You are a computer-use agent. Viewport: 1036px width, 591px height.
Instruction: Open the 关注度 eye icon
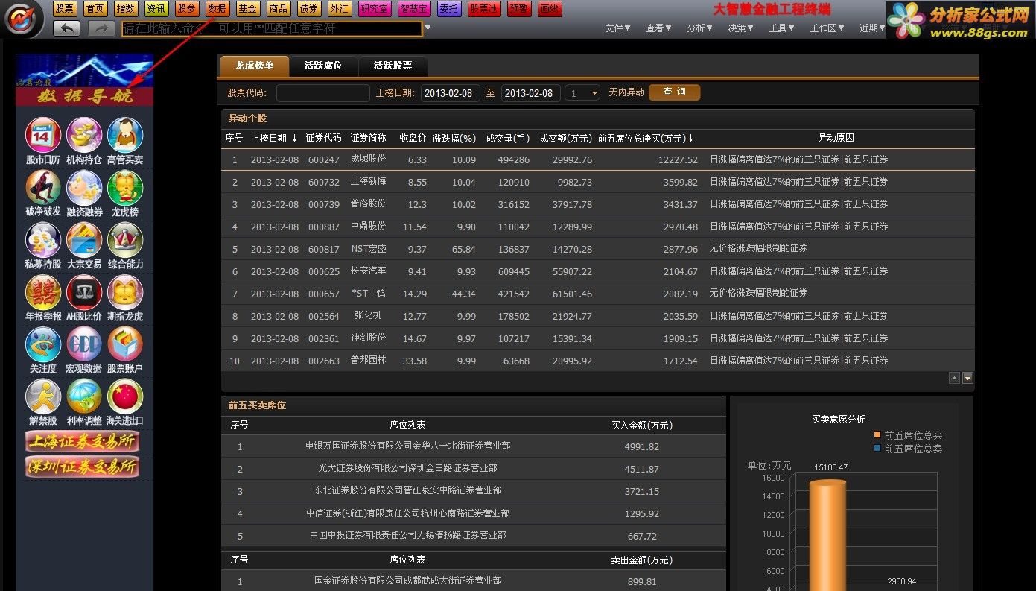pos(43,344)
